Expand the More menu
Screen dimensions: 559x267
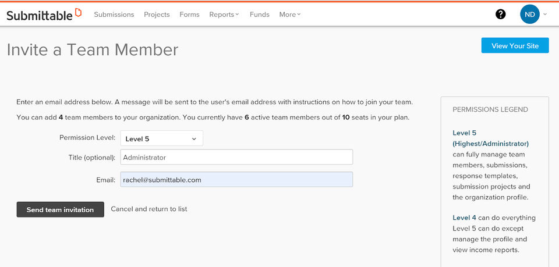289,15
